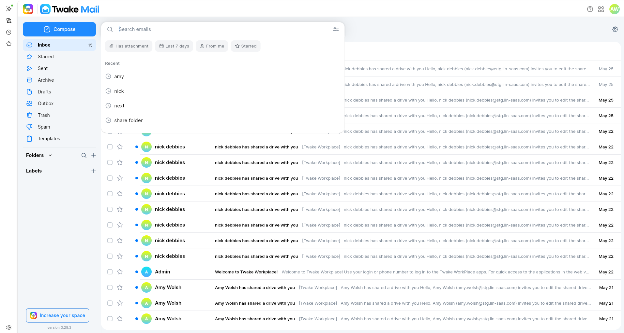Select recent search 'nick'
Viewport: 624px width, 333px height.
[223, 91]
